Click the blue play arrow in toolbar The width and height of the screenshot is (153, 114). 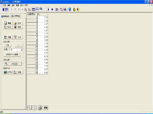[48, 9]
